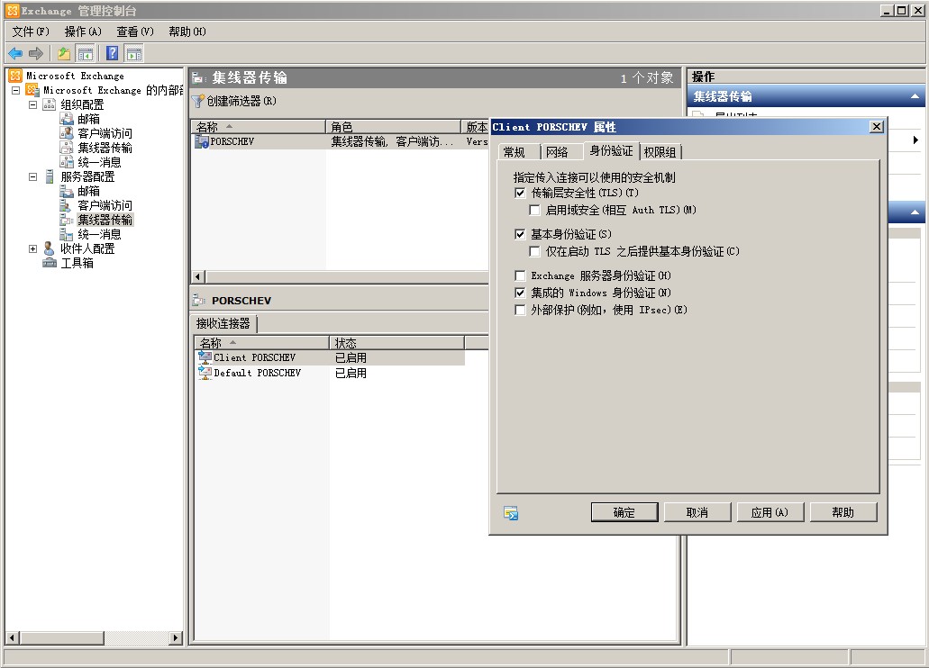The image size is (929, 668).
Task: Click the PORSCHEV server icon in list
Action: tap(202, 141)
